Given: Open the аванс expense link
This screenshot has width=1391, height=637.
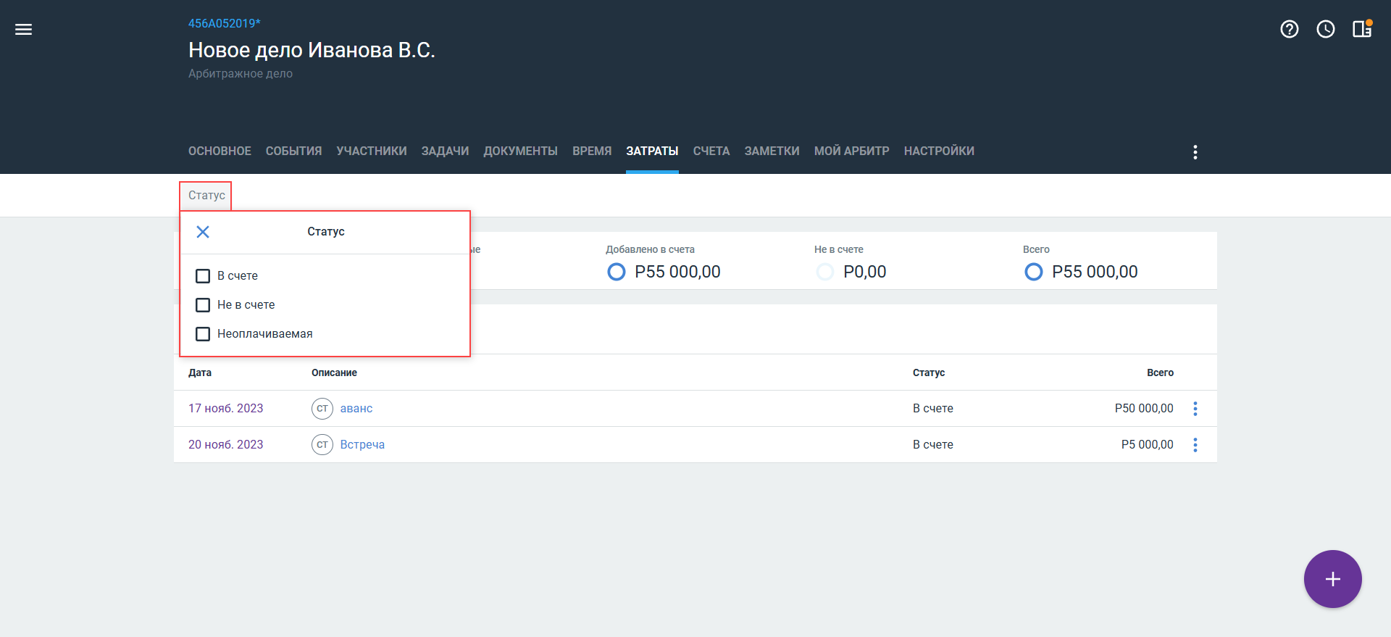Looking at the screenshot, I should click(x=356, y=409).
